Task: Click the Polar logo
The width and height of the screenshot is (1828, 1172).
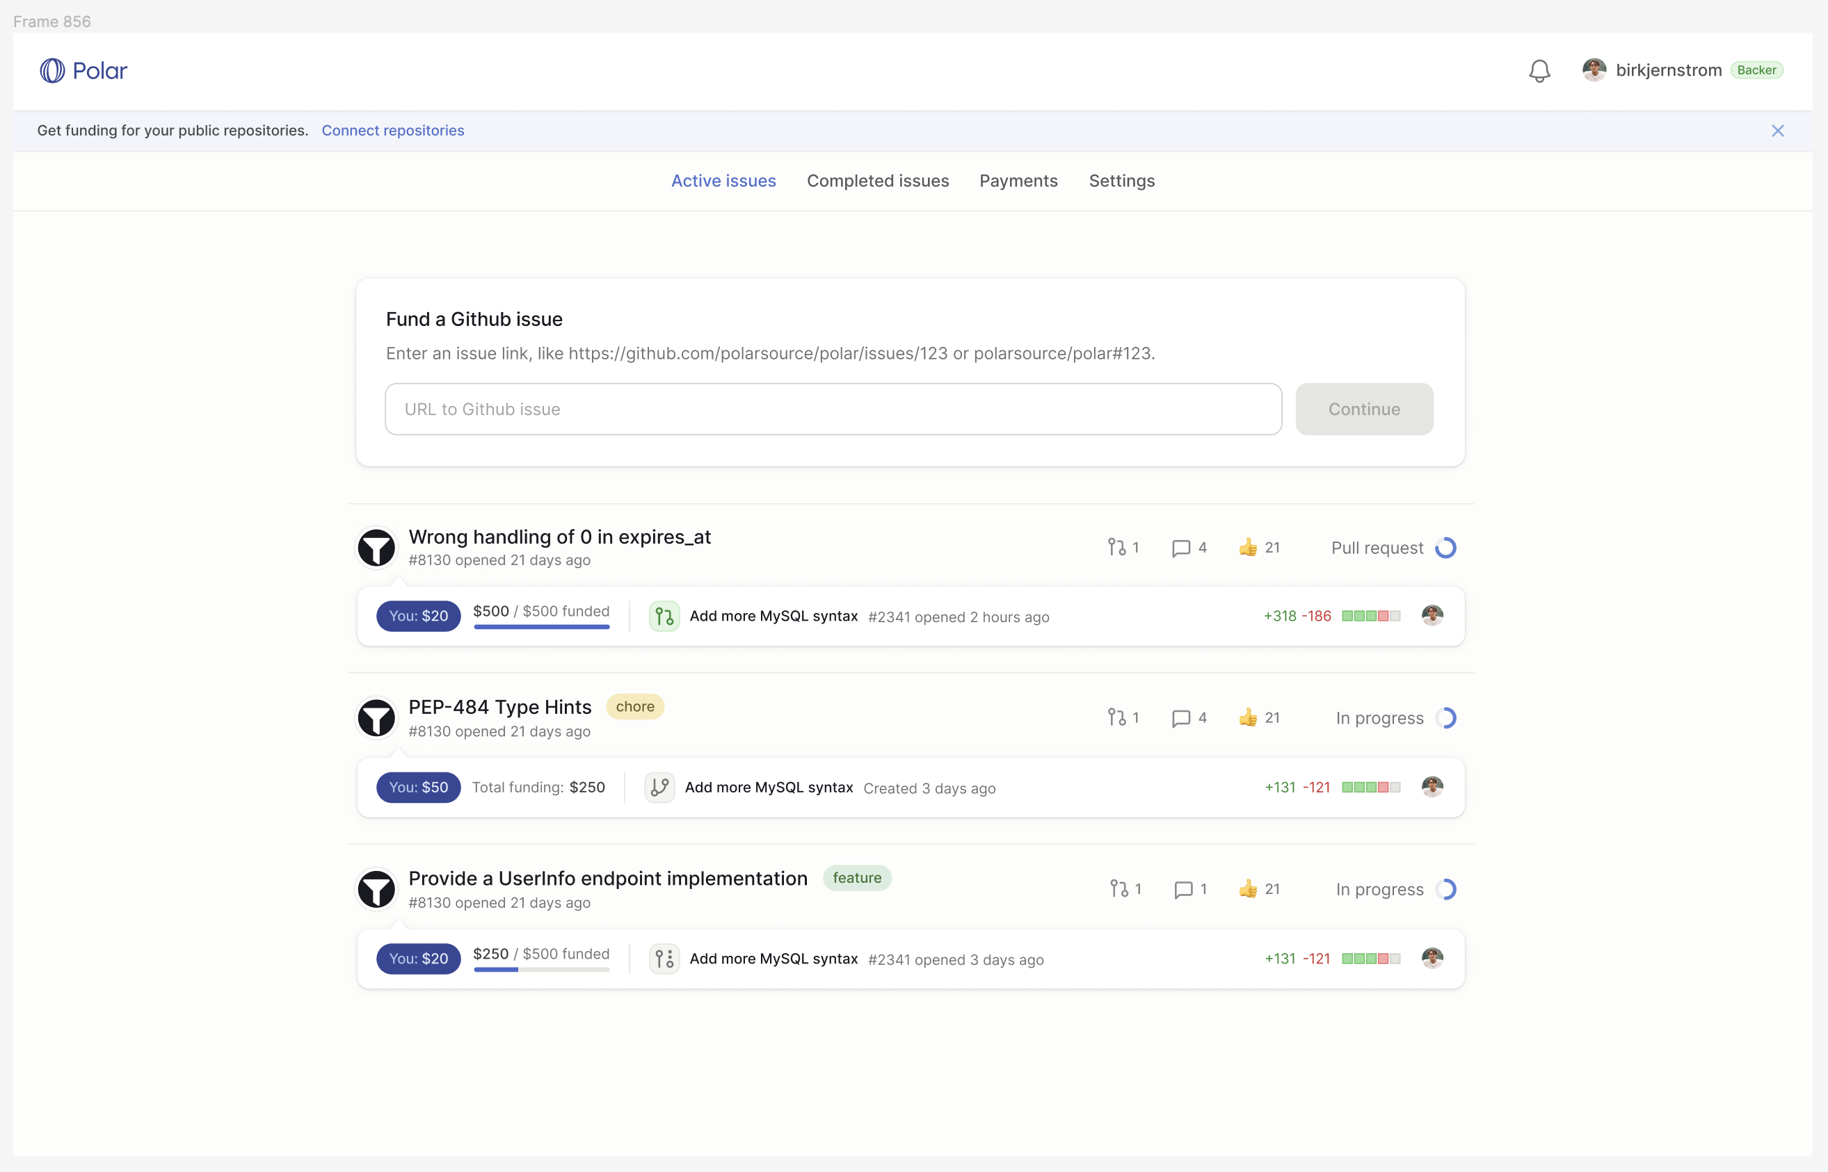Action: point(83,70)
